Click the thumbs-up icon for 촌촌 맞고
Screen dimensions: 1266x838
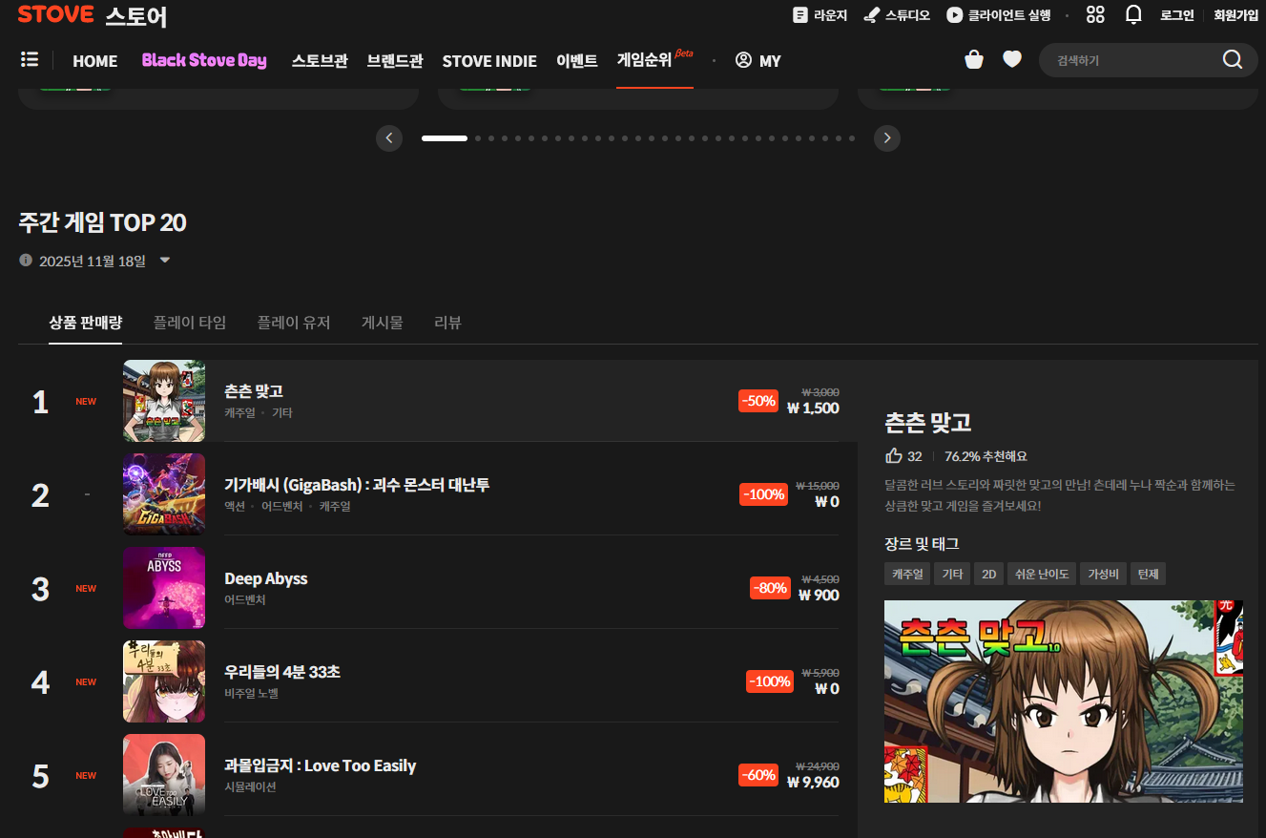[x=894, y=455]
